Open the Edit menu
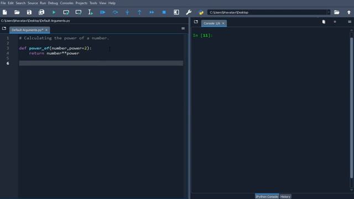This screenshot has height=199, width=354. [x=11, y=3]
